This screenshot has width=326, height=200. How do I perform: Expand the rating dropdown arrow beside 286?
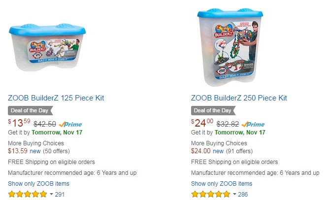tap(234, 195)
